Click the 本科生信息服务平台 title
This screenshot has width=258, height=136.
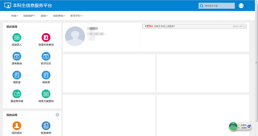coord(32,5)
